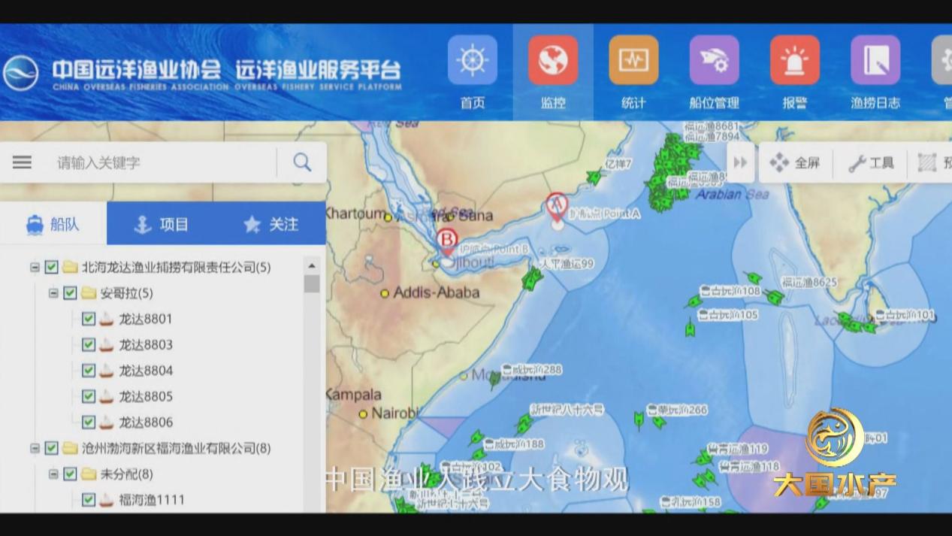The height and width of the screenshot is (536, 952).
Task: Switch to the 关注 favorites tab
Action: point(271,223)
